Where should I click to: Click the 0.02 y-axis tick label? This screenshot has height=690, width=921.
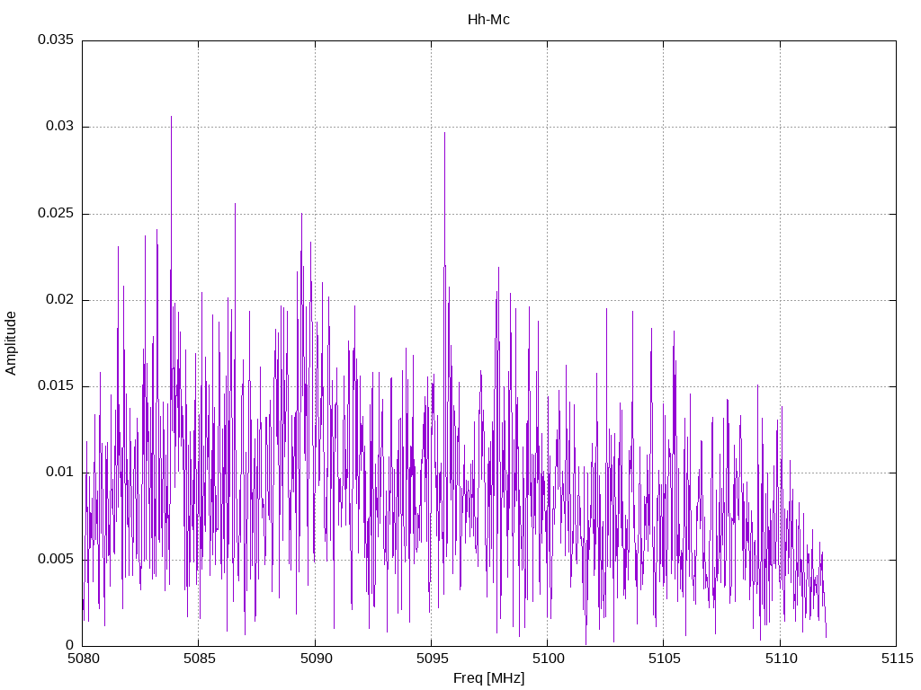tap(58, 300)
